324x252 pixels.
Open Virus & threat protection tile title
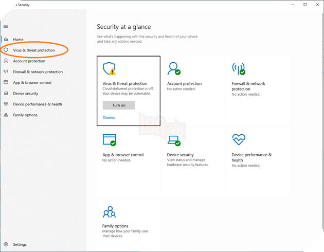click(x=125, y=83)
